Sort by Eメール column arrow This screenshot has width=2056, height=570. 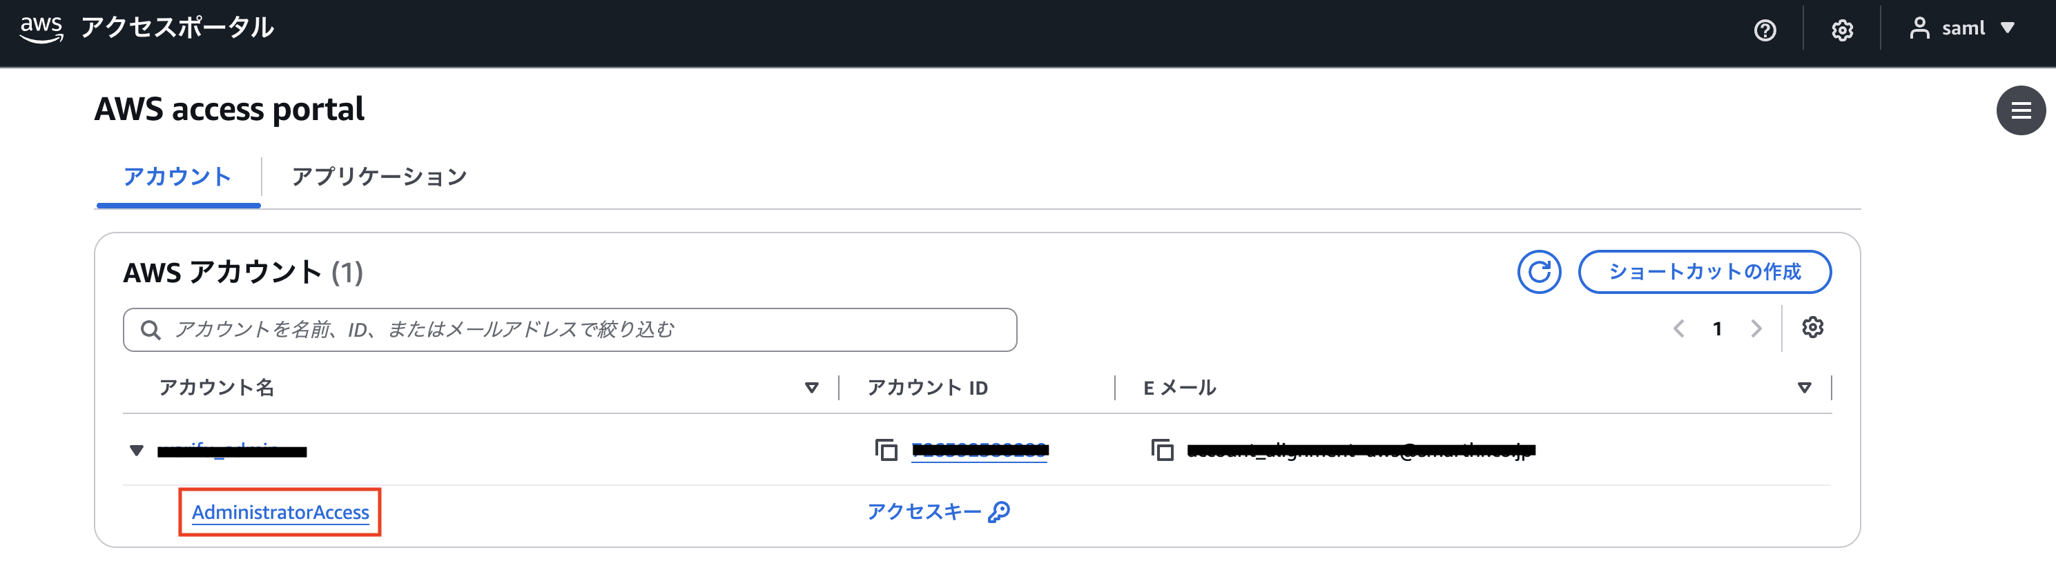pyautogui.click(x=1804, y=388)
